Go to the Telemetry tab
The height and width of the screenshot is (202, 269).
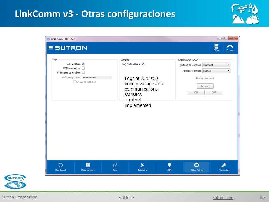coord(142,167)
